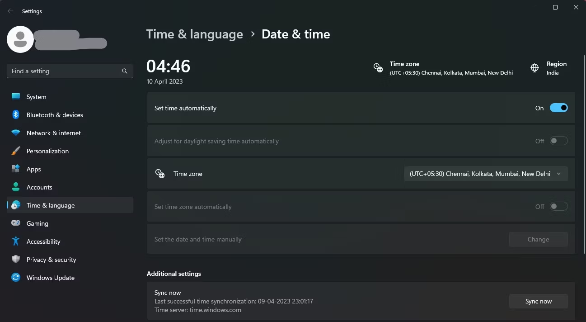Click Time server: time.windows.com text
This screenshot has height=322, width=586.
tap(198, 310)
